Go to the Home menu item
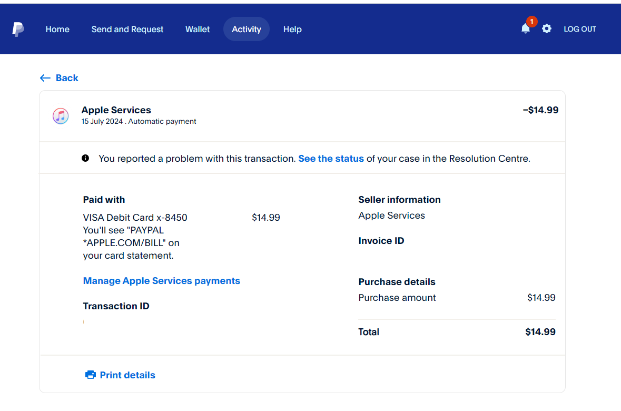 coord(57,30)
